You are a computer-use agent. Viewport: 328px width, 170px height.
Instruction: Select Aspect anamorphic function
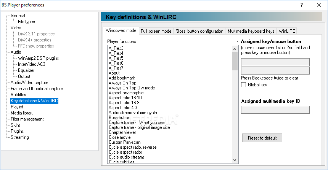[x=126, y=93]
